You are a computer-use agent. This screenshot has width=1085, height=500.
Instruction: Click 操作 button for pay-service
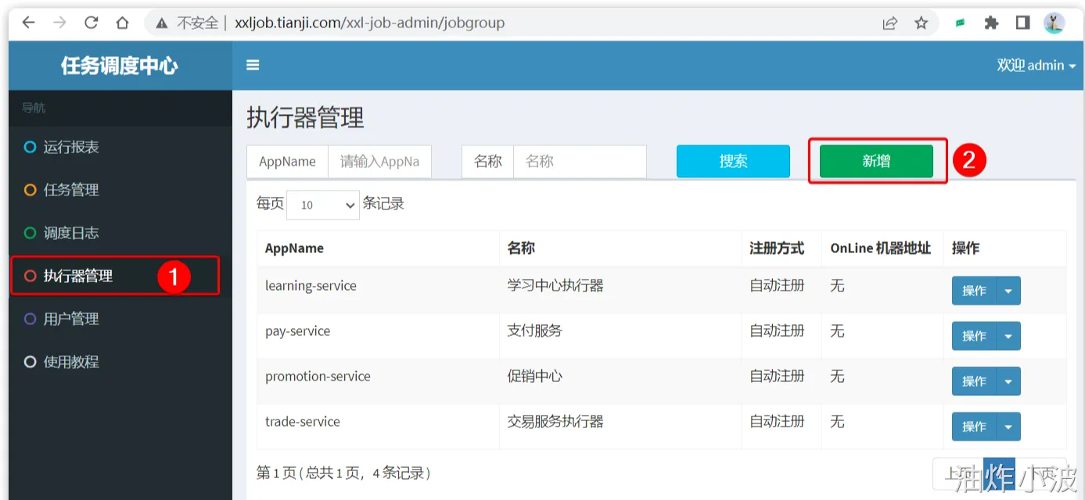pyautogui.click(x=974, y=336)
